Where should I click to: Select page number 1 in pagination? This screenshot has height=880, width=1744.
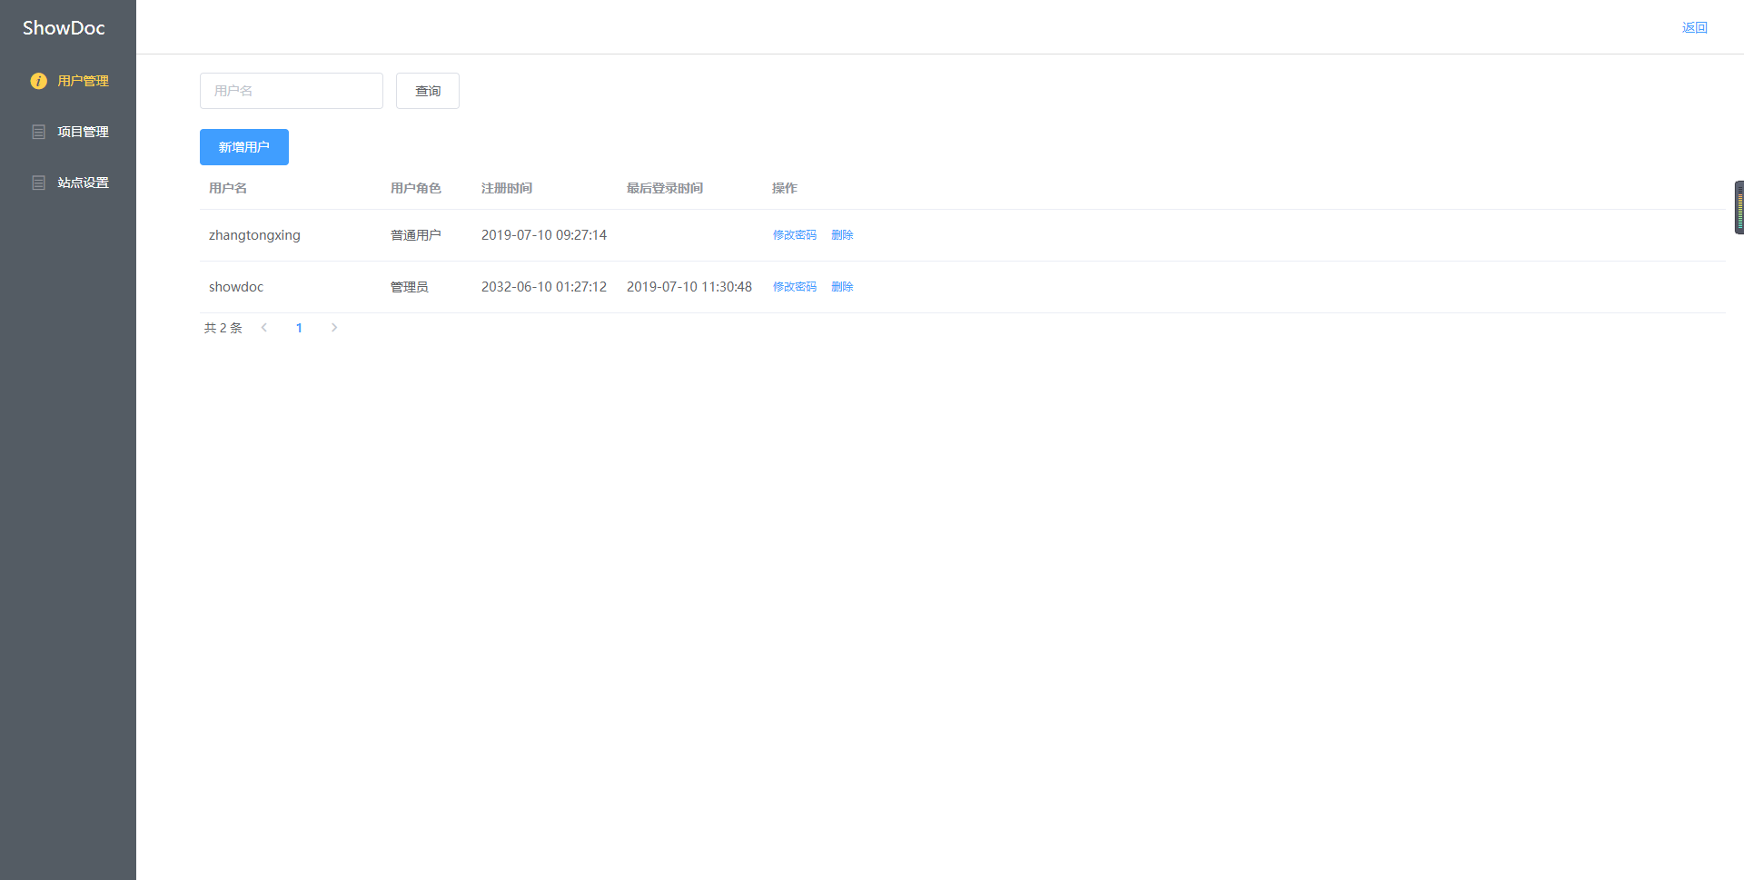[x=300, y=328]
